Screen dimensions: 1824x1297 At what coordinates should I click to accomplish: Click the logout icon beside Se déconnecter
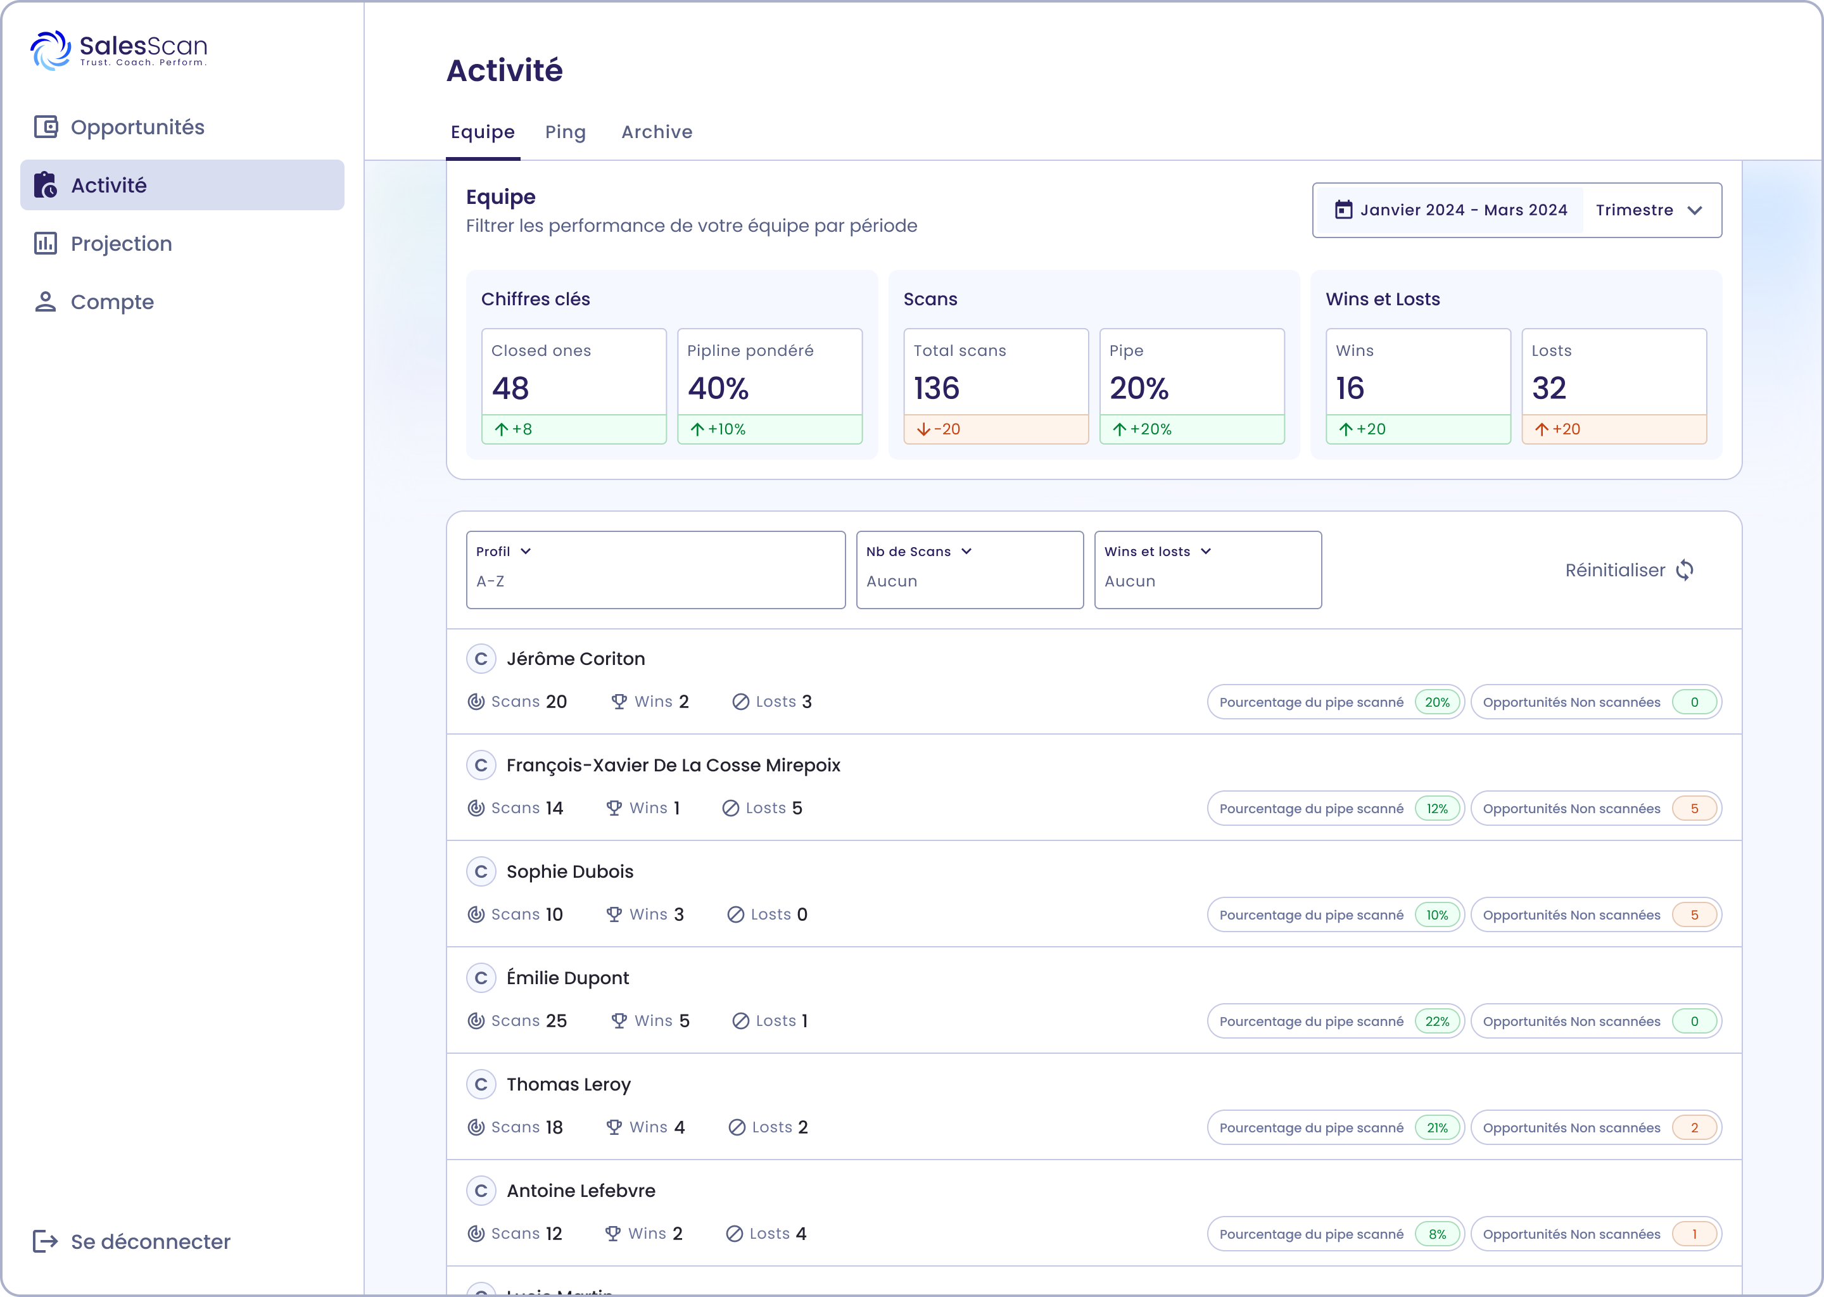click(45, 1241)
